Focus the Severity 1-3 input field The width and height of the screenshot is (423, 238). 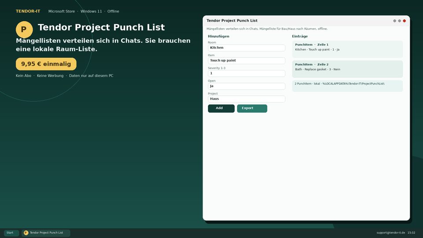pyautogui.click(x=246, y=74)
